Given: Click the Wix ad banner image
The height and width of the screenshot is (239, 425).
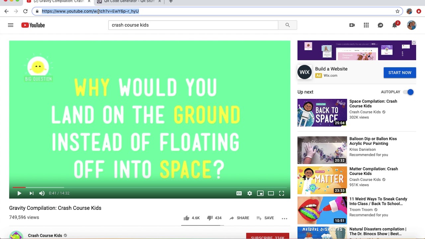Looking at the screenshot, I should click(x=357, y=50).
